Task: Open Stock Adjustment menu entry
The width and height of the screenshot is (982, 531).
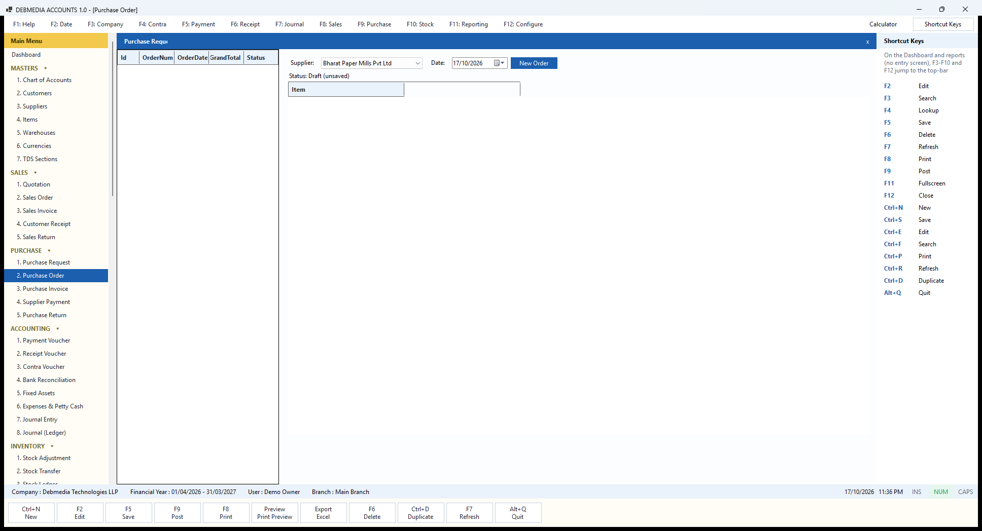Action: coord(44,458)
